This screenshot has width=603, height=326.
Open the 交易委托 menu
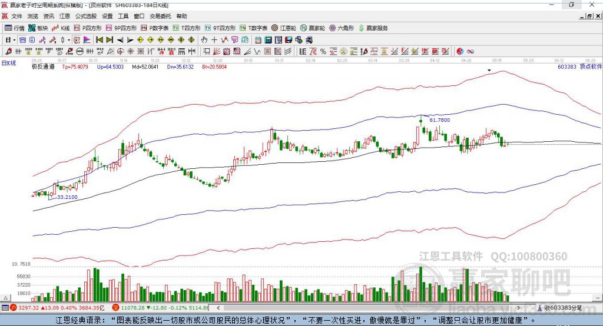(x=160, y=16)
